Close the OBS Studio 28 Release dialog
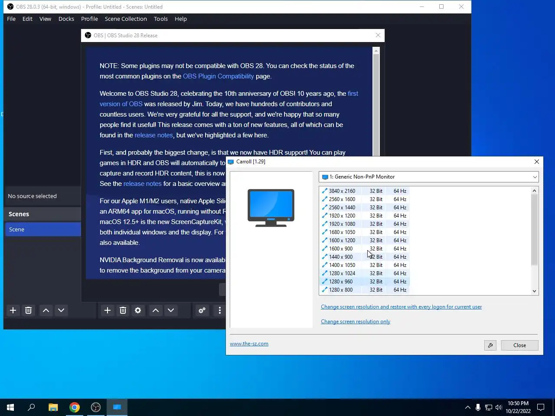 click(x=378, y=36)
